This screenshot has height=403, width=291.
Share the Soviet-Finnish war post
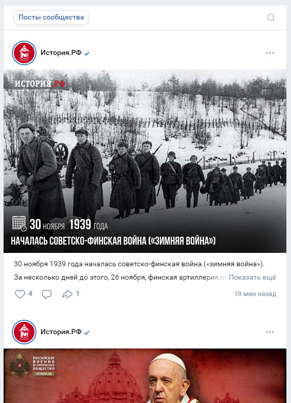(67, 294)
